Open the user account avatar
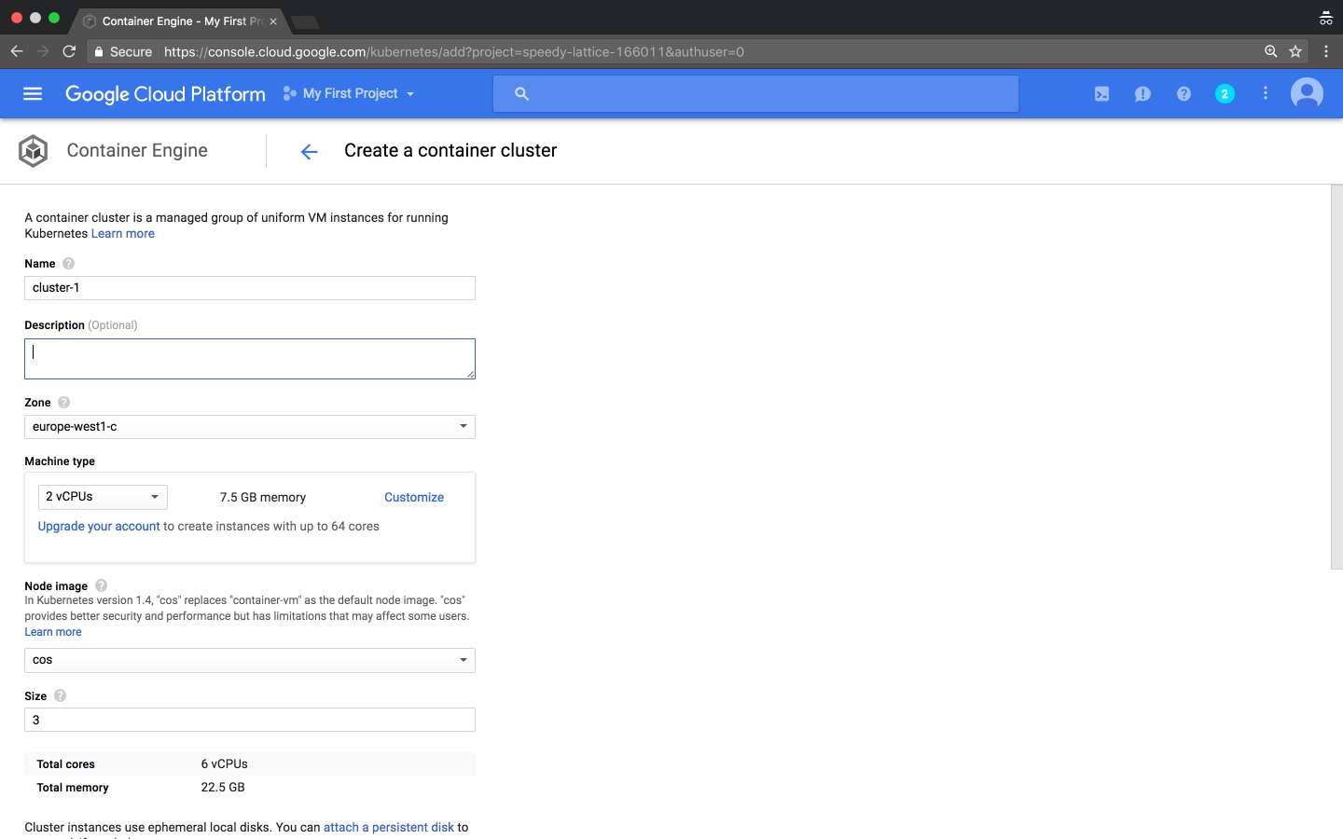Viewport: 1343px width, 839px height. click(x=1307, y=93)
